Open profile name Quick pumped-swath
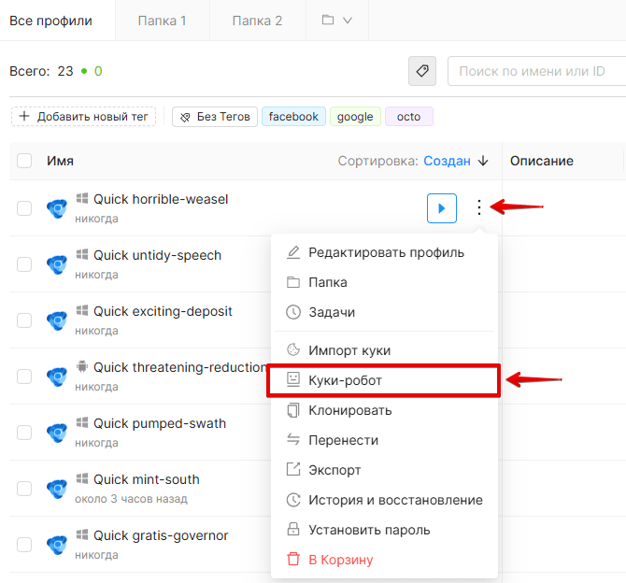 (160, 423)
